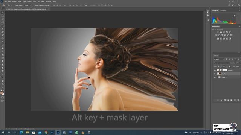Click Add layer style fx icon
Image resolution: width=241 pixels, height=135 pixels.
coord(221,100)
